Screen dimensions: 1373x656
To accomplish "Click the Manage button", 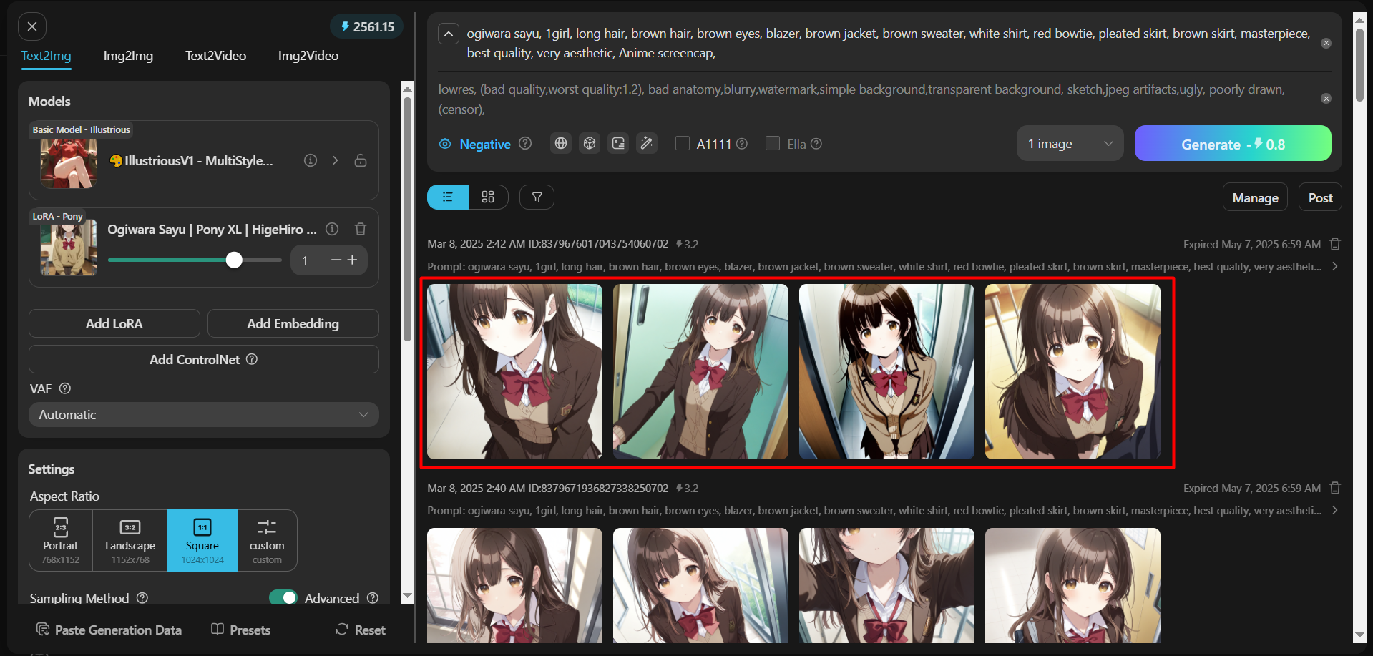I will (x=1255, y=197).
